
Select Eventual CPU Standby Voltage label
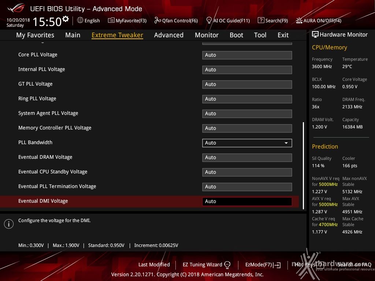pyautogui.click(x=53, y=172)
